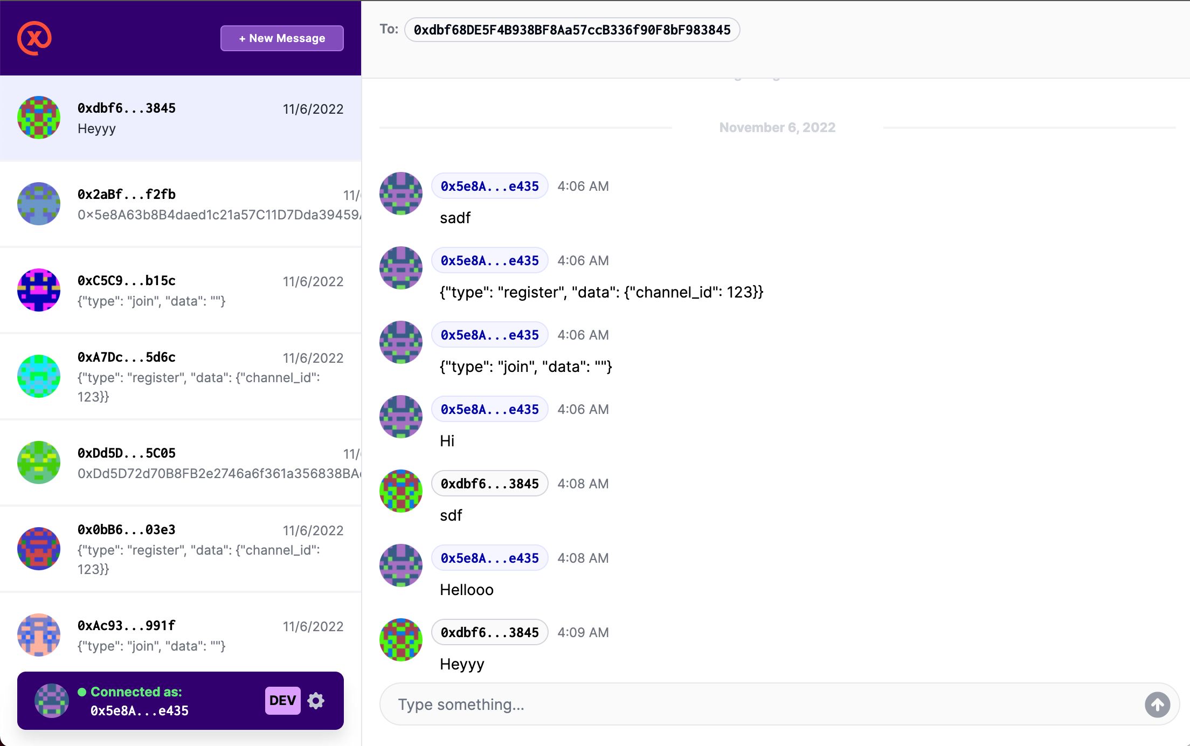Image resolution: width=1190 pixels, height=746 pixels.
Task: Click the settings gear icon bottom right
Action: pos(317,700)
